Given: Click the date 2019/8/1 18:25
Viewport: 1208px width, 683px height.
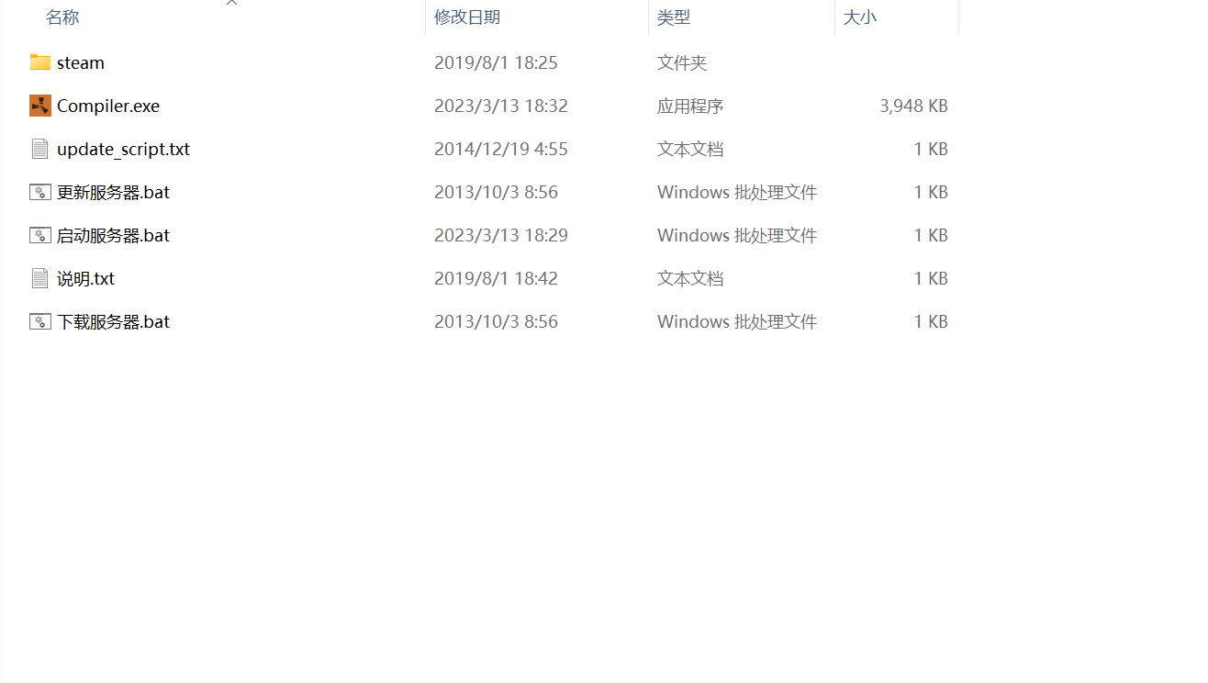Looking at the screenshot, I should [496, 62].
